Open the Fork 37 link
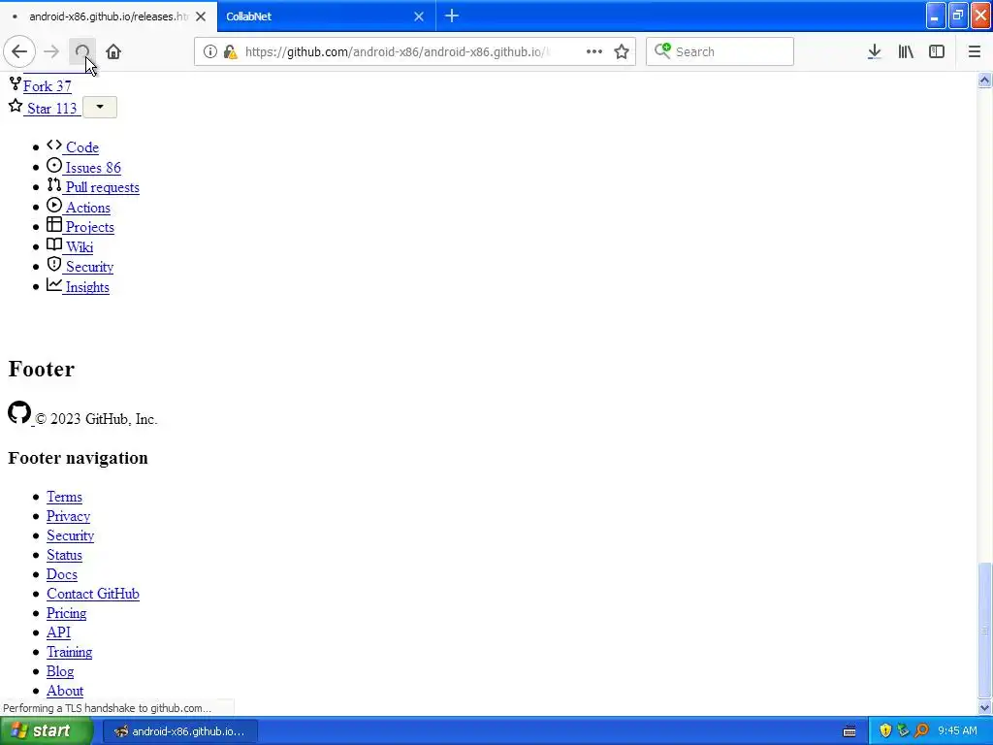 pyautogui.click(x=47, y=86)
